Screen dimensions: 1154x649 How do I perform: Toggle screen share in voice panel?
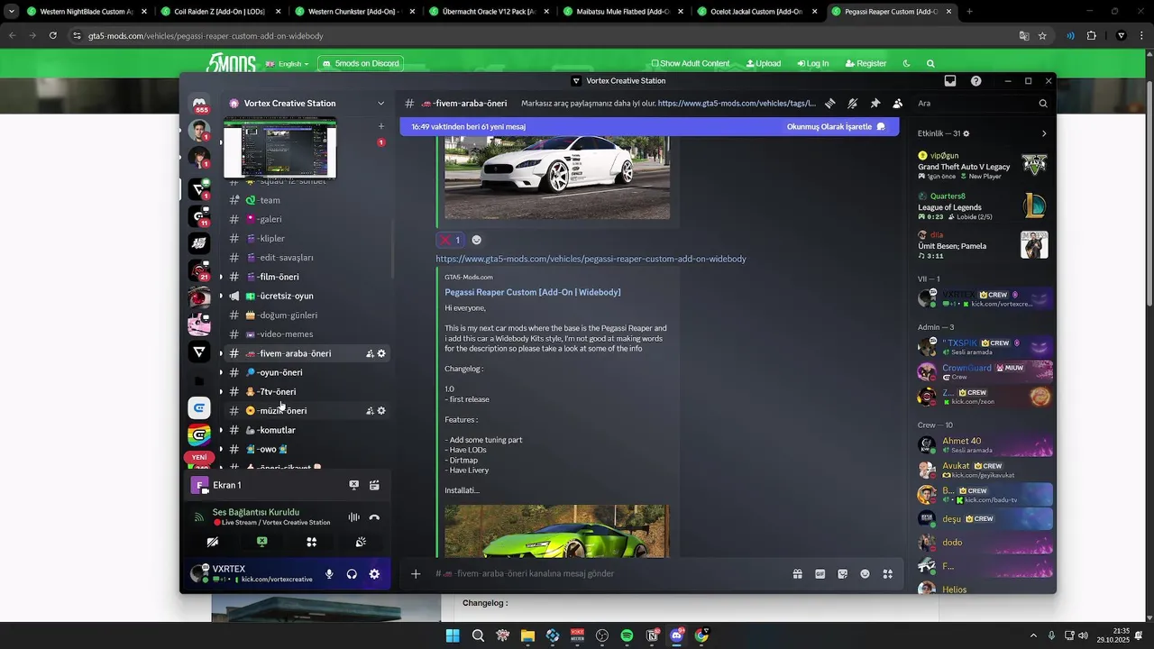tap(262, 542)
